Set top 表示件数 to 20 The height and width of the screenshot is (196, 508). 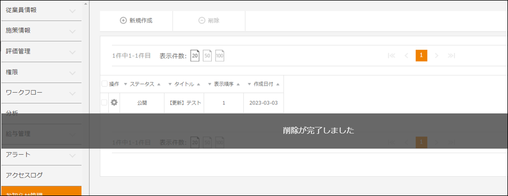[x=195, y=56]
